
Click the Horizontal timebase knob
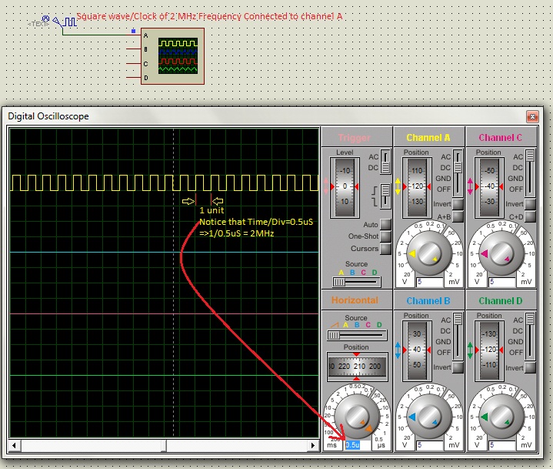[x=357, y=417]
